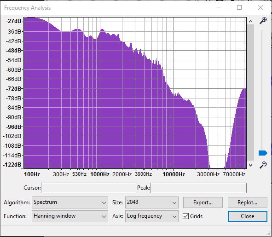Click the scrollbar up arrow
272x237 pixels.
[250, 21]
